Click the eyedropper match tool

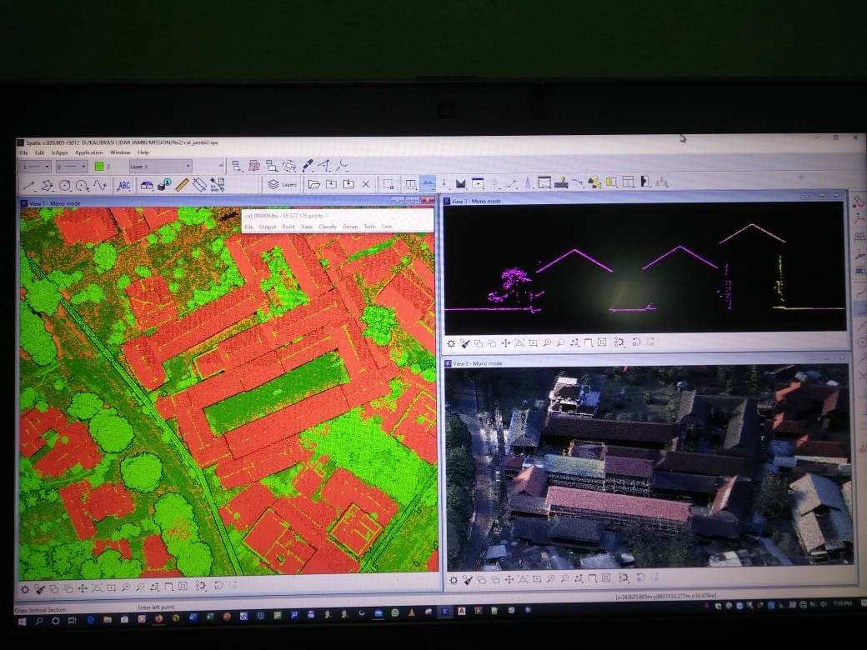click(x=307, y=166)
